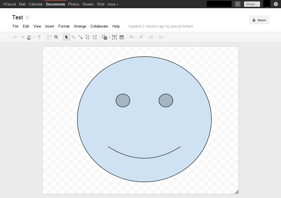Click the Share button with lock
Image resolution: width=281 pixels, height=198 pixels.
pyautogui.click(x=259, y=20)
